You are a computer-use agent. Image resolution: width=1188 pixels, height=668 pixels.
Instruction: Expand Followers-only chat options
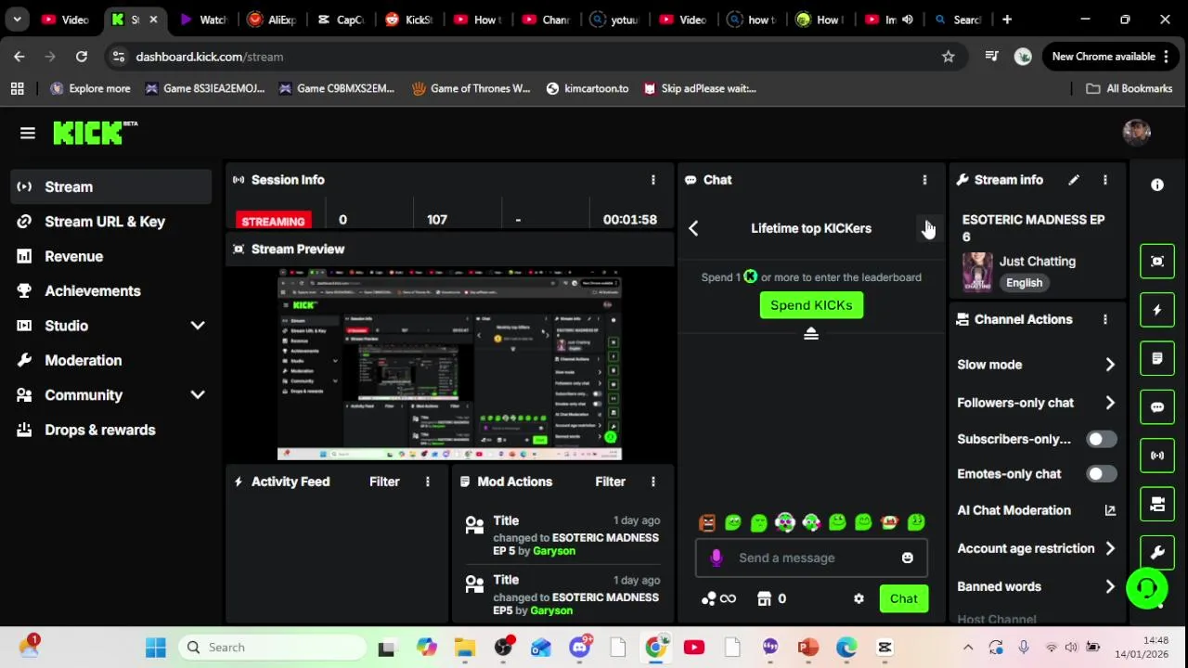click(x=1110, y=403)
